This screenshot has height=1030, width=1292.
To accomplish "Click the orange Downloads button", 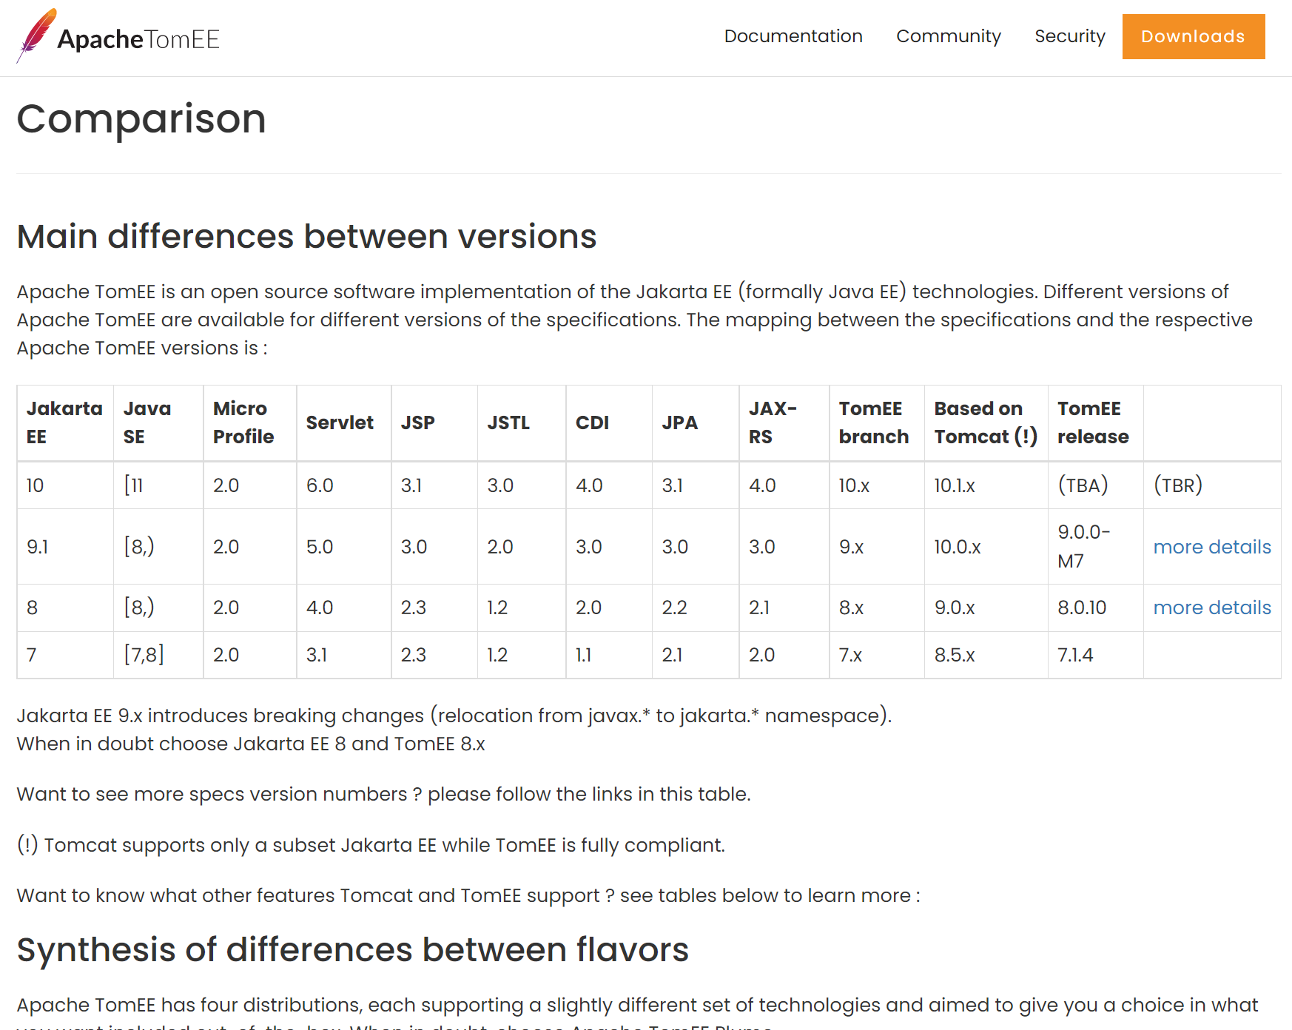I will pos(1194,36).
